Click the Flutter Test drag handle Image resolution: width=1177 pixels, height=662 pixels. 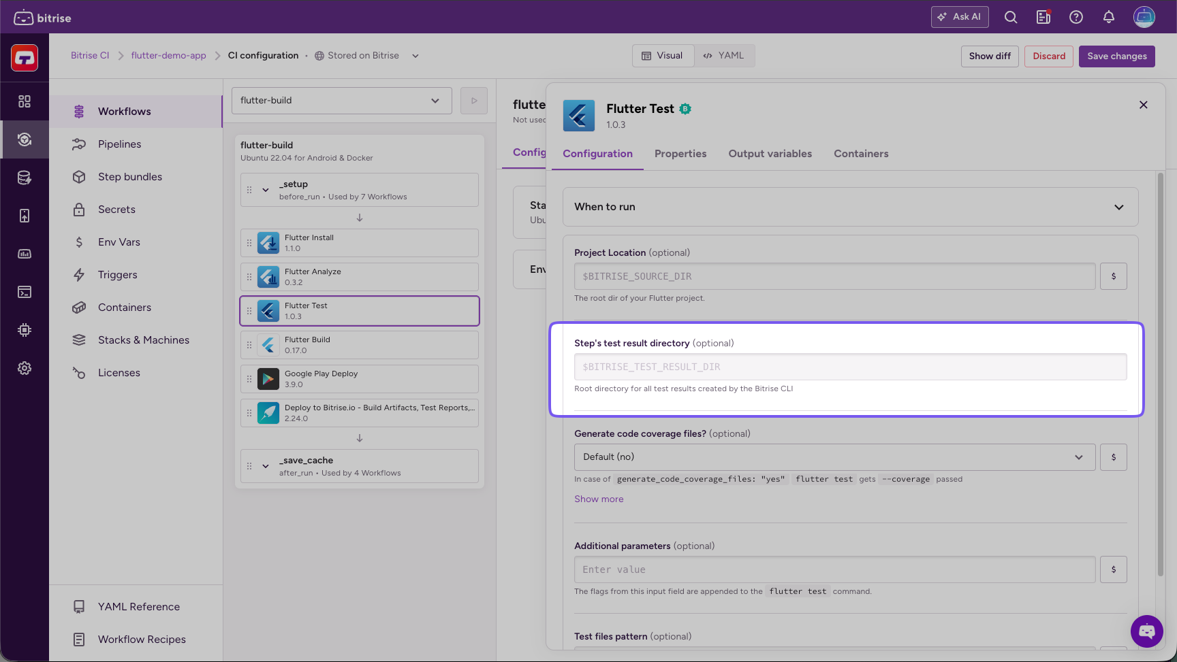pyautogui.click(x=249, y=311)
